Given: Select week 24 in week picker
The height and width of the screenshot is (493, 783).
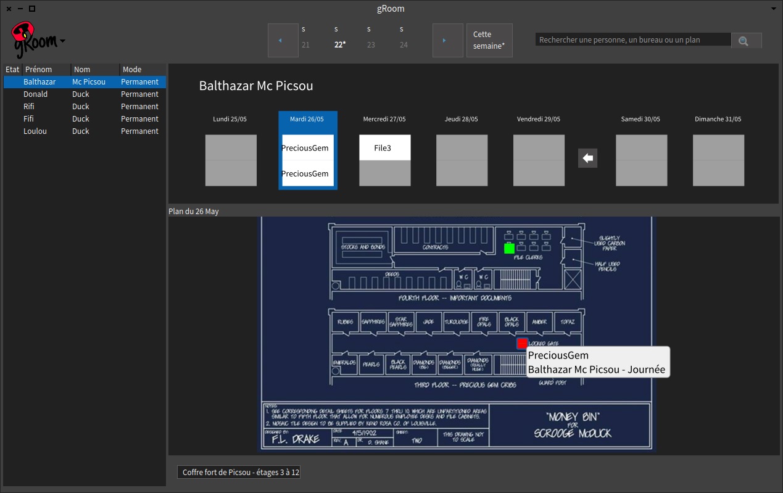Looking at the screenshot, I should click(x=404, y=44).
